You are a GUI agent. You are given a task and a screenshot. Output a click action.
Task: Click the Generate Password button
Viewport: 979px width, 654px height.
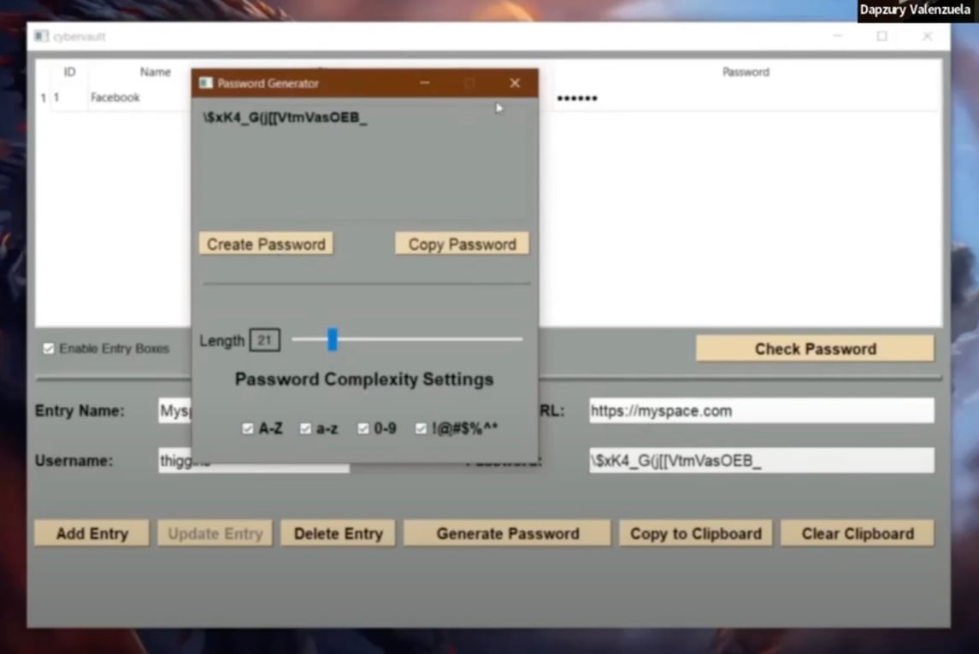click(x=507, y=533)
